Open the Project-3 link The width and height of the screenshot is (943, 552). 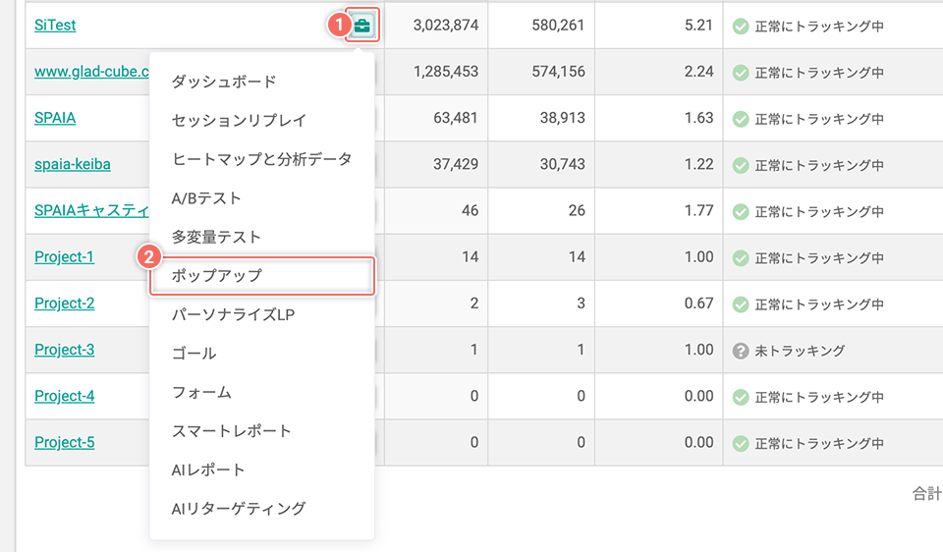65,350
